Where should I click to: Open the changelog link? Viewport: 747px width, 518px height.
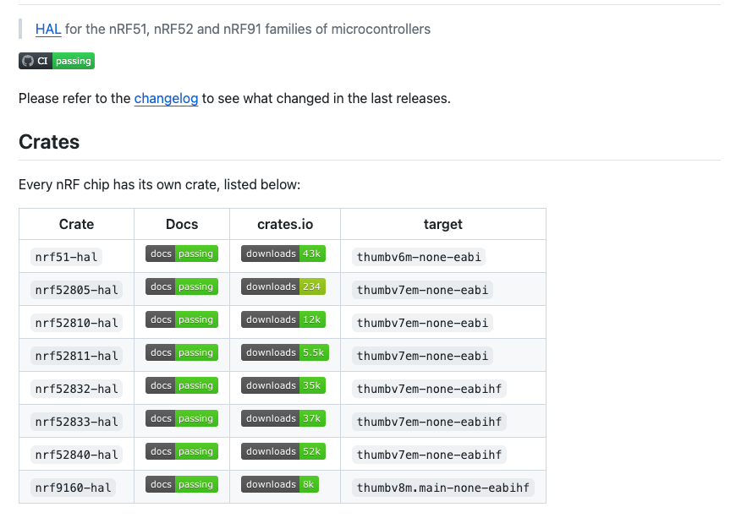(x=166, y=99)
